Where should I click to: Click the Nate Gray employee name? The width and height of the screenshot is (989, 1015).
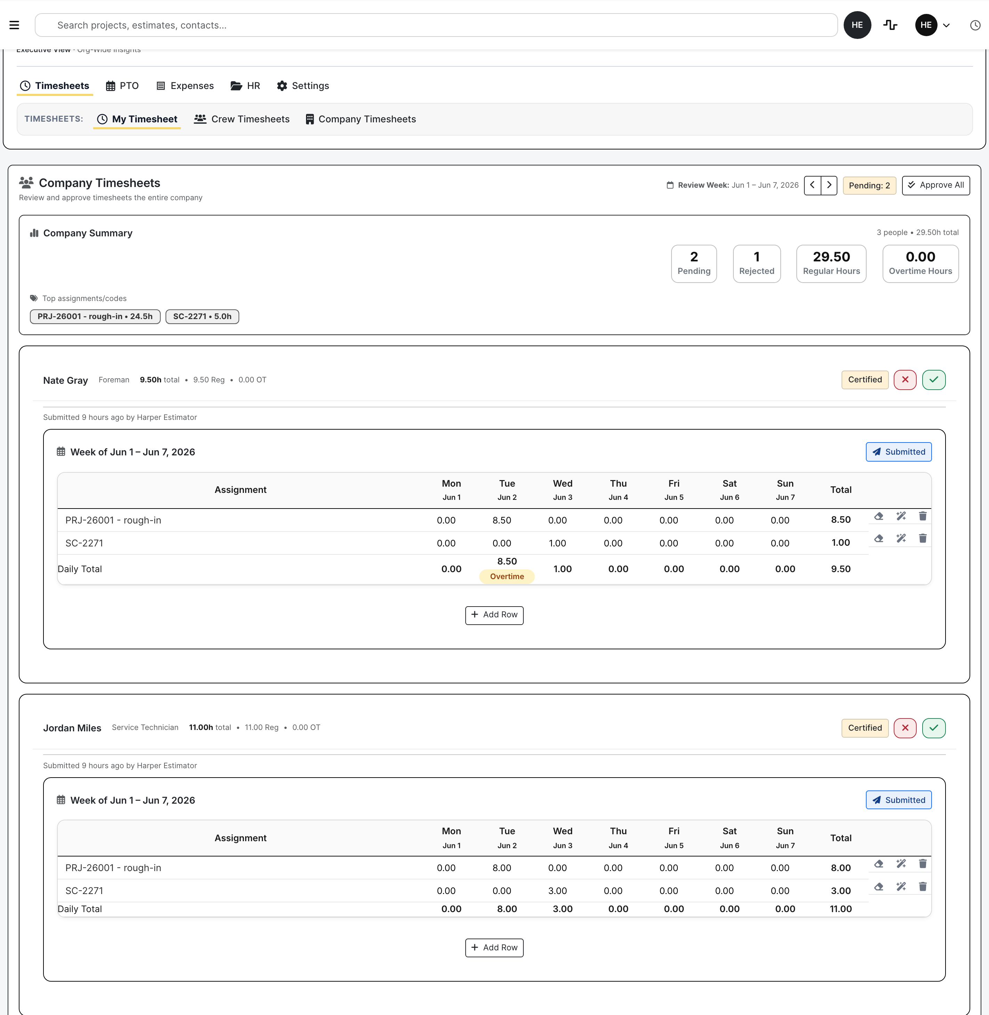click(65, 381)
